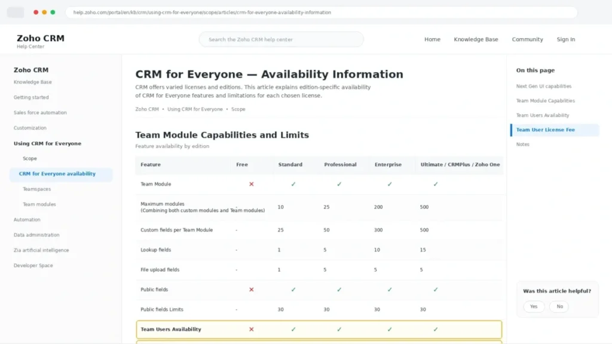The width and height of the screenshot is (612, 344).
Task: Click the Professional checkmark for Team Module
Action: [x=339, y=184]
